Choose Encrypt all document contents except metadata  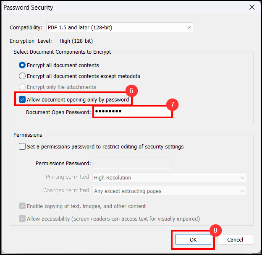(x=22, y=76)
